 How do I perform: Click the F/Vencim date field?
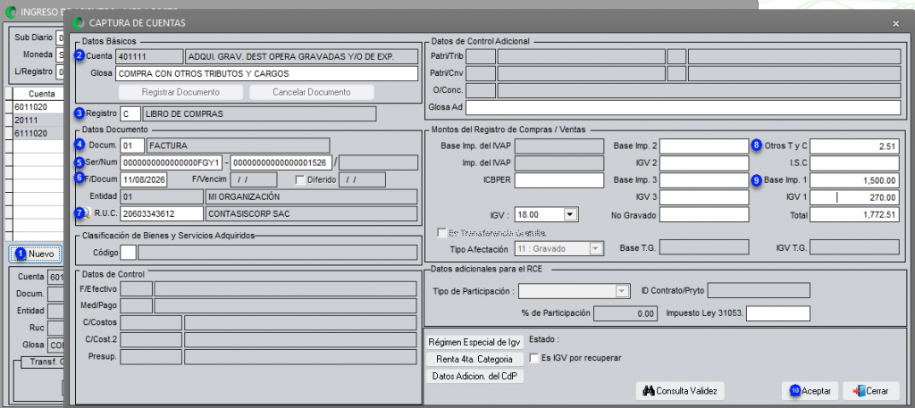coord(254,179)
